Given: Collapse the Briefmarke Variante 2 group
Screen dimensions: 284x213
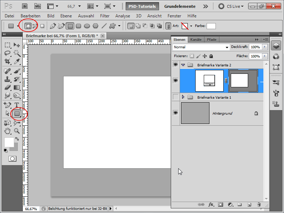Looking at the screenshot, I should coord(183,65).
